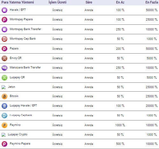Click the En Az column header
This screenshot has width=159, height=149.
point(120,2)
